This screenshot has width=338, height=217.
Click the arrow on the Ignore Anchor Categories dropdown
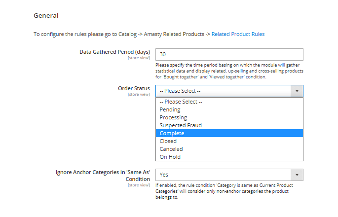[x=297, y=175]
